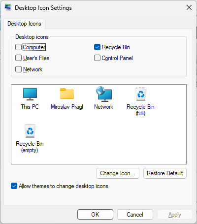This screenshot has height=224, width=197.
Task: Confirm with the OK button
Action: pyautogui.click(x=95, y=215)
